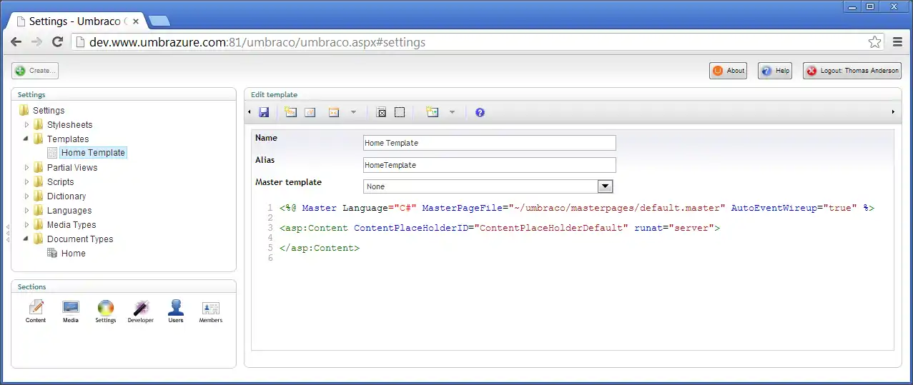The image size is (913, 385).
Task: Select the Settings root folder in tree
Action: 49,111
